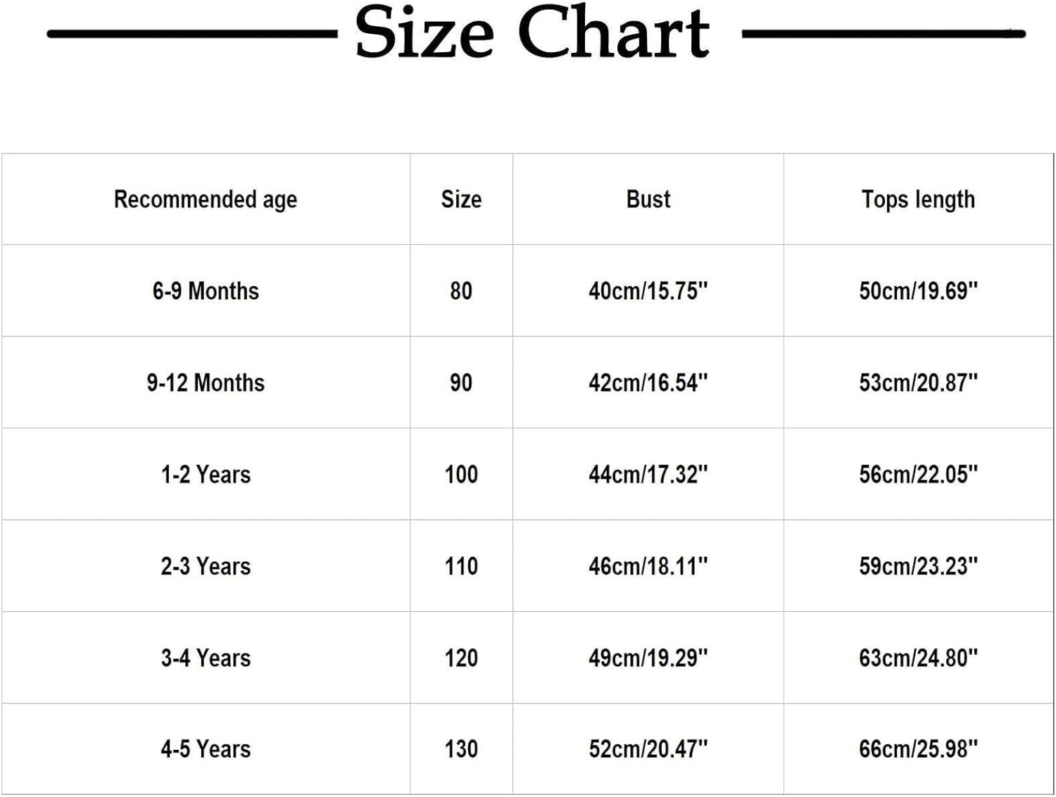Click bust value 40cm/15.75"
The image size is (1056, 797).
(648, 291)
